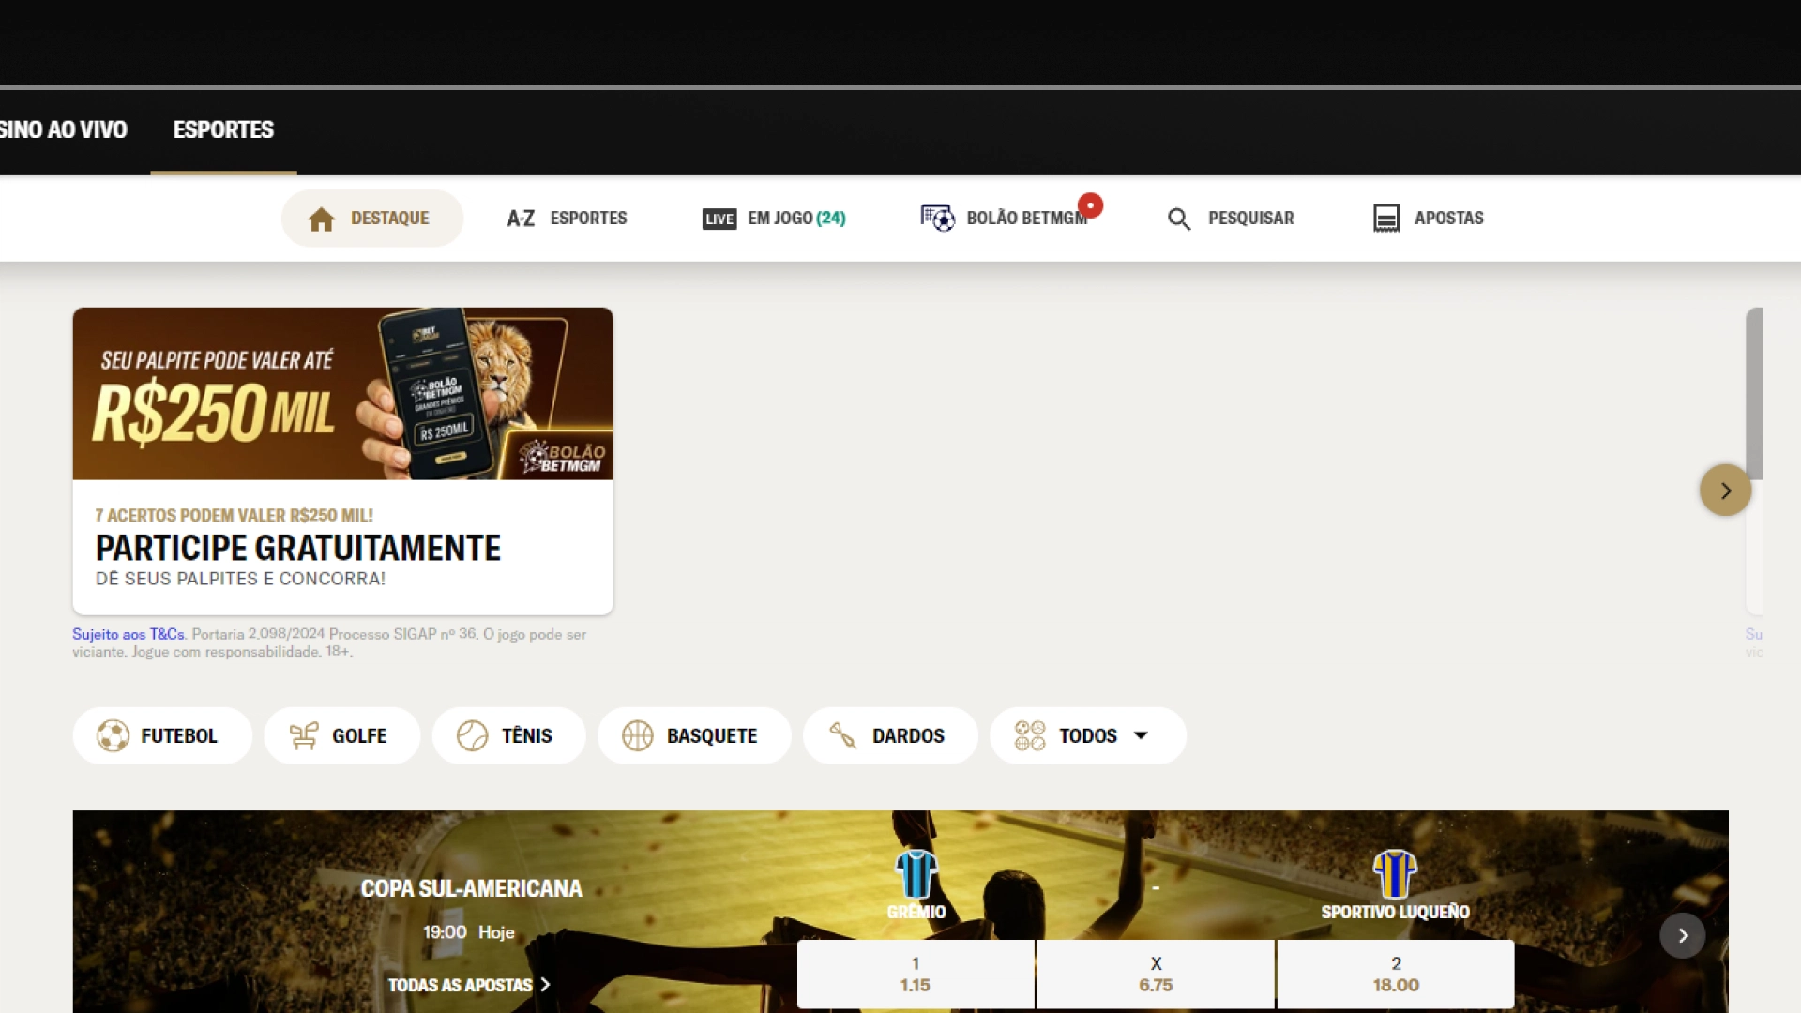The height and width of the screenshot is (1013, 1801).
Task: Open the Apostas menu label
Action: tap(1448, 219)
